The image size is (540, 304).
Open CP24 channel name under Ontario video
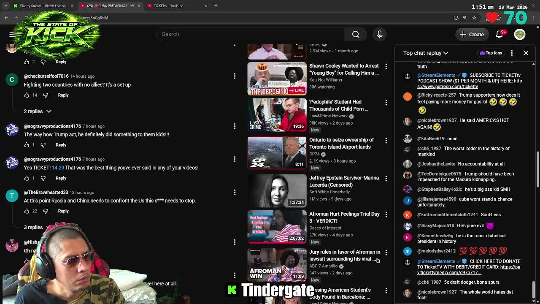pyautogui.click(x=315, y=154)
